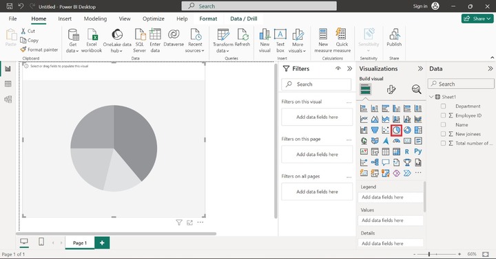Open the More visuals dropdown
The width and height of the screenshot is (496, 259).
(x=298, y=41)
